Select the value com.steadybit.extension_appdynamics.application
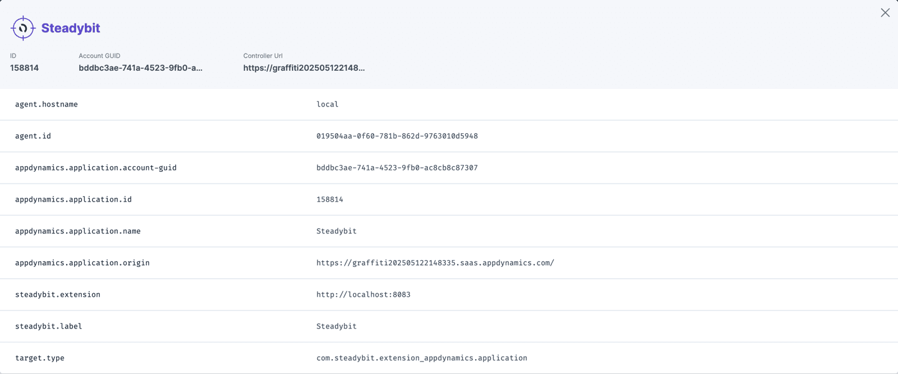 coord(422,357)
